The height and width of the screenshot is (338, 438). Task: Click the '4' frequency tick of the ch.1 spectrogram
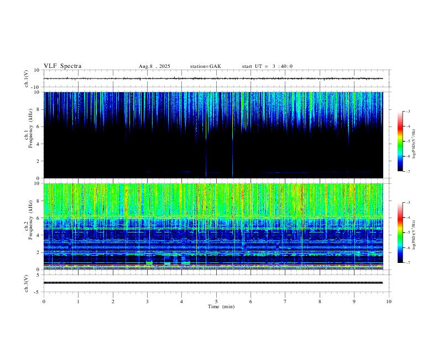click(x=39, y=144)
